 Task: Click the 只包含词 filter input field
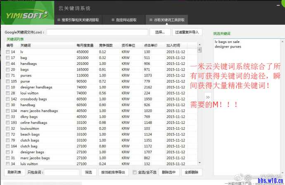(x=62, y=172)
